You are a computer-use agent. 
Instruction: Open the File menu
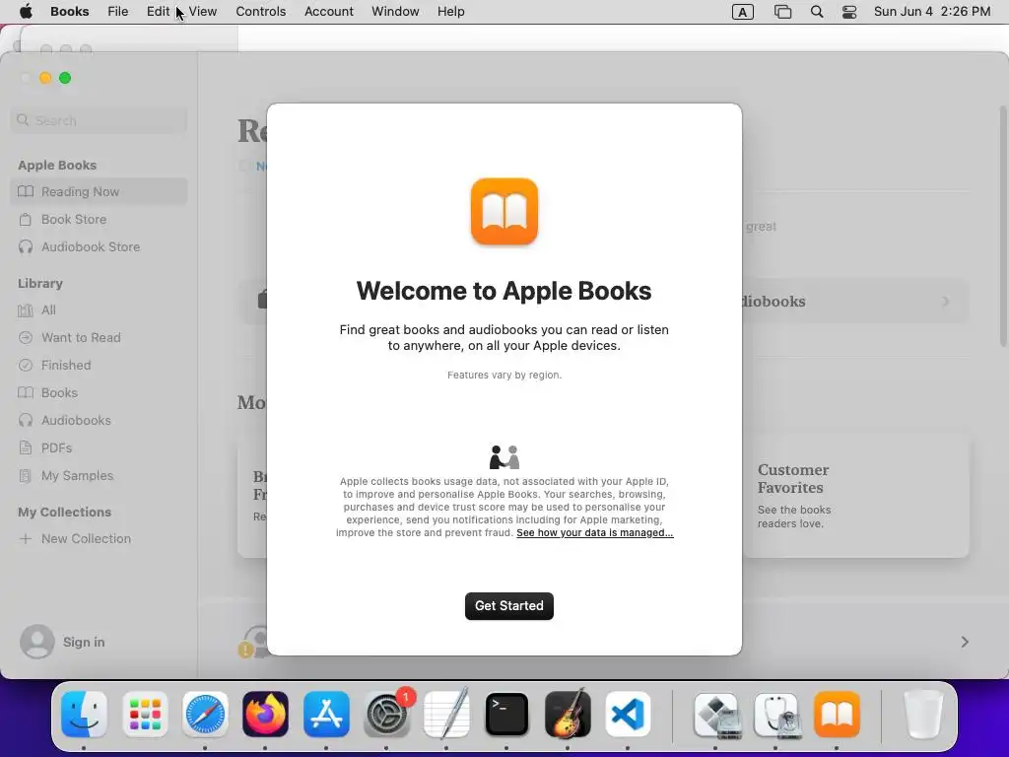pos(118,12)
